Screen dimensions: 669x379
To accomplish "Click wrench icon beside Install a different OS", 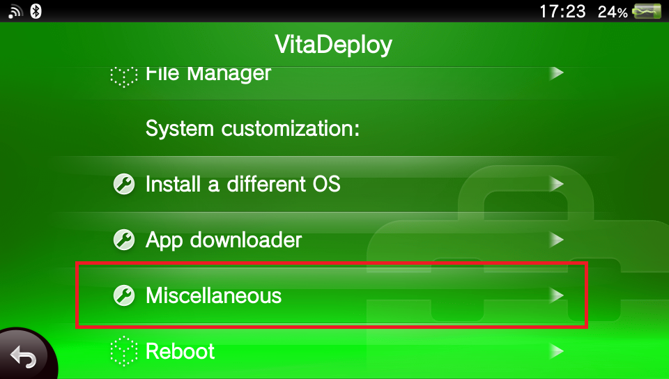I will click(123, 185).
